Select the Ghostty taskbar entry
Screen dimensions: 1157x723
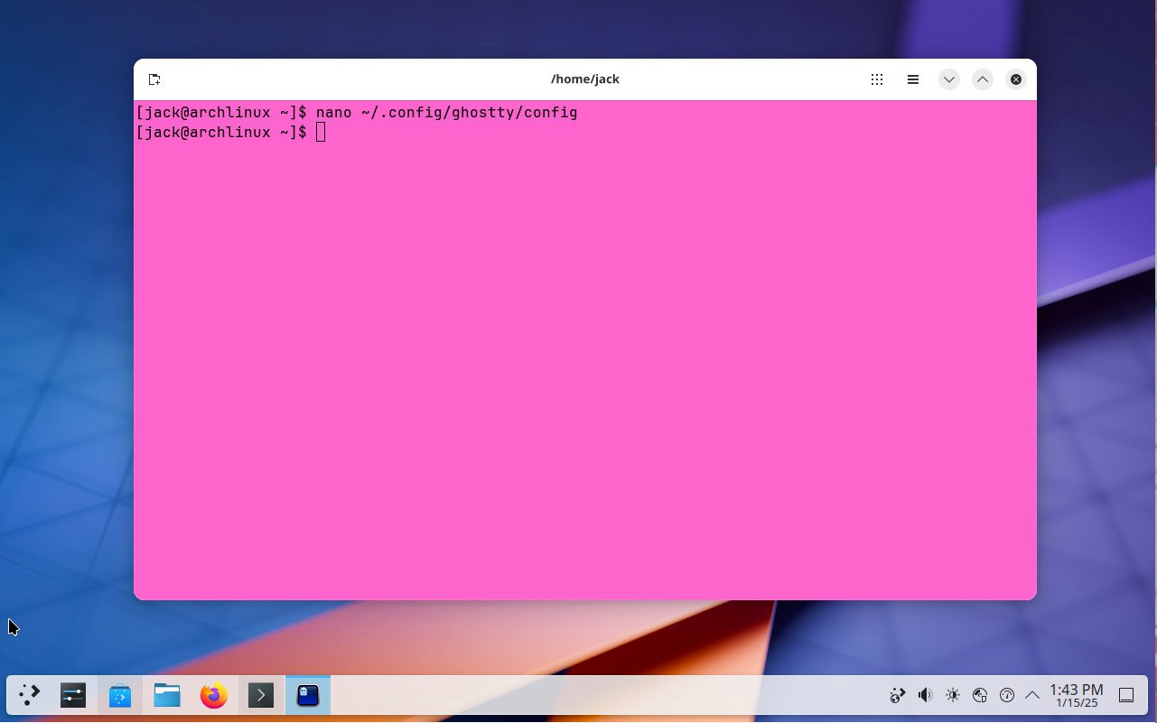coord(308,695)
